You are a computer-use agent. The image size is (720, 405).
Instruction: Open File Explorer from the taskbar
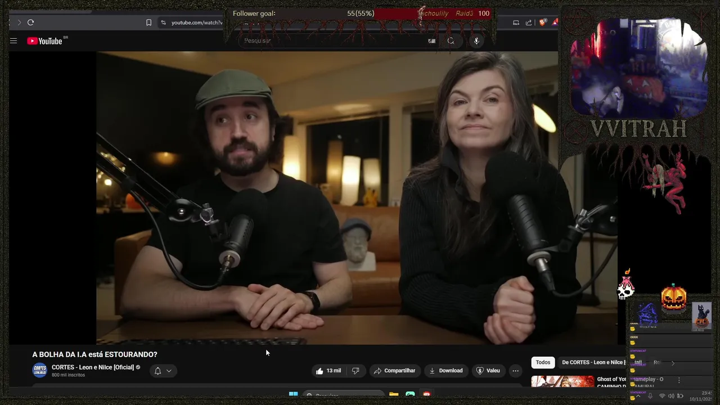[394, 394]
